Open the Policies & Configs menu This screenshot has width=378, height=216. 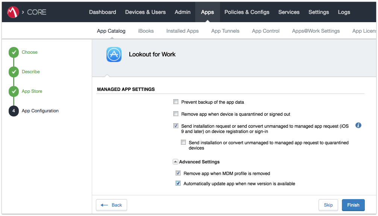coord(247,12)
